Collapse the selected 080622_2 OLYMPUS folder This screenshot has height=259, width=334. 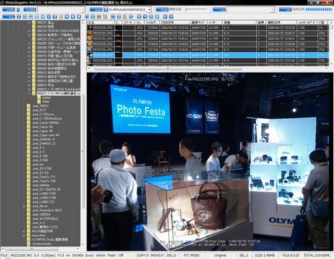click(29, 93)
